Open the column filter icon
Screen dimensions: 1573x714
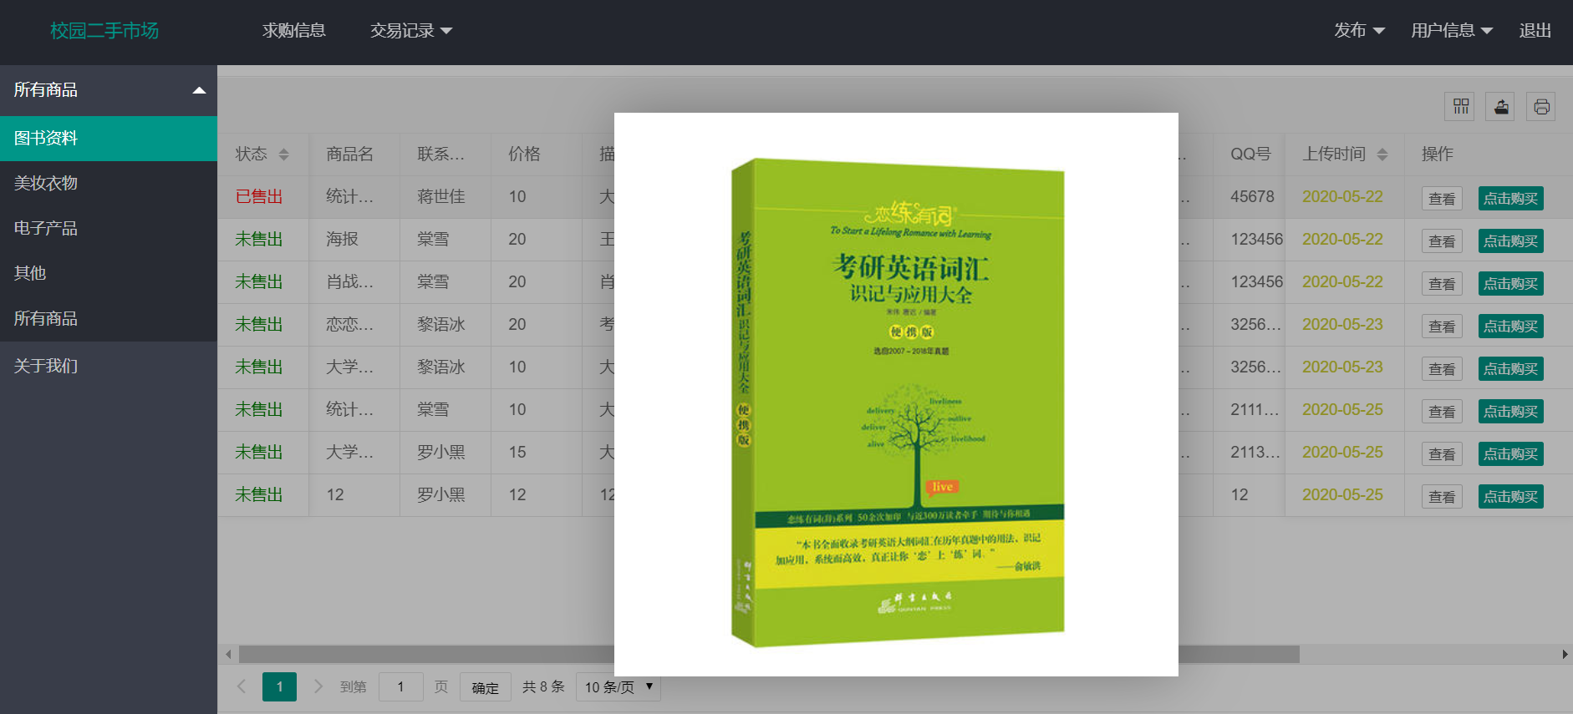point(1460,106)
